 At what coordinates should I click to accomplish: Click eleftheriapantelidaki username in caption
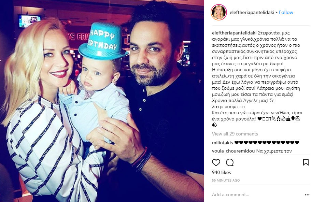[x=234, y=33]
